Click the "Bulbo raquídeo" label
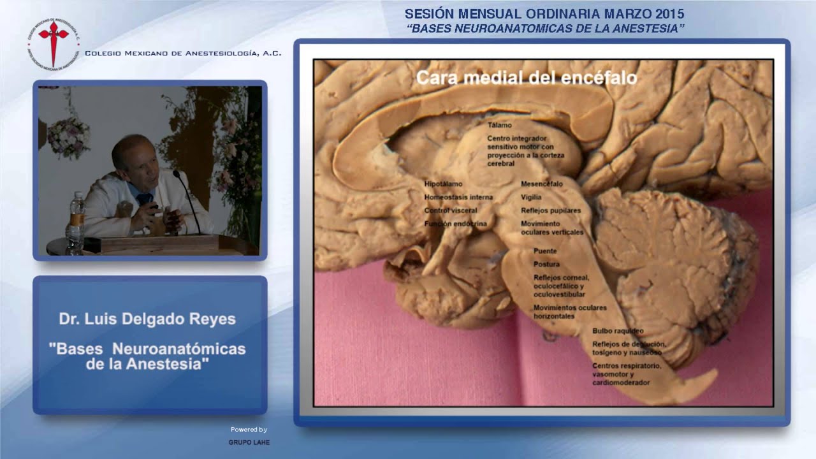816x459 pixels. pos(618,331)
